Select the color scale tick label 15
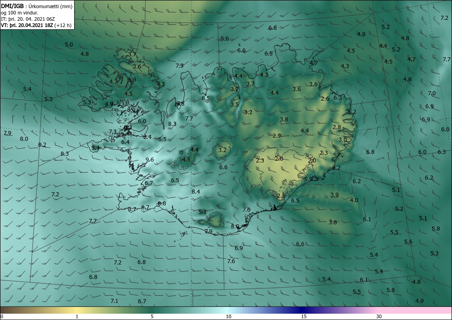 tap(304, 316)
